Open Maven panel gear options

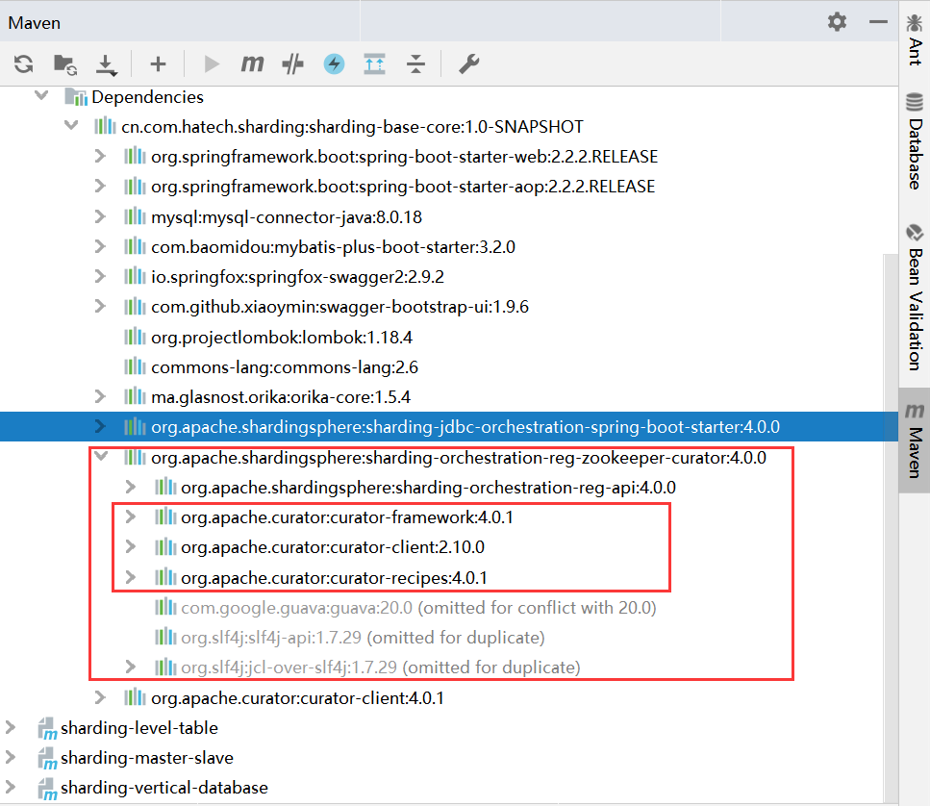tap(837, 22)
